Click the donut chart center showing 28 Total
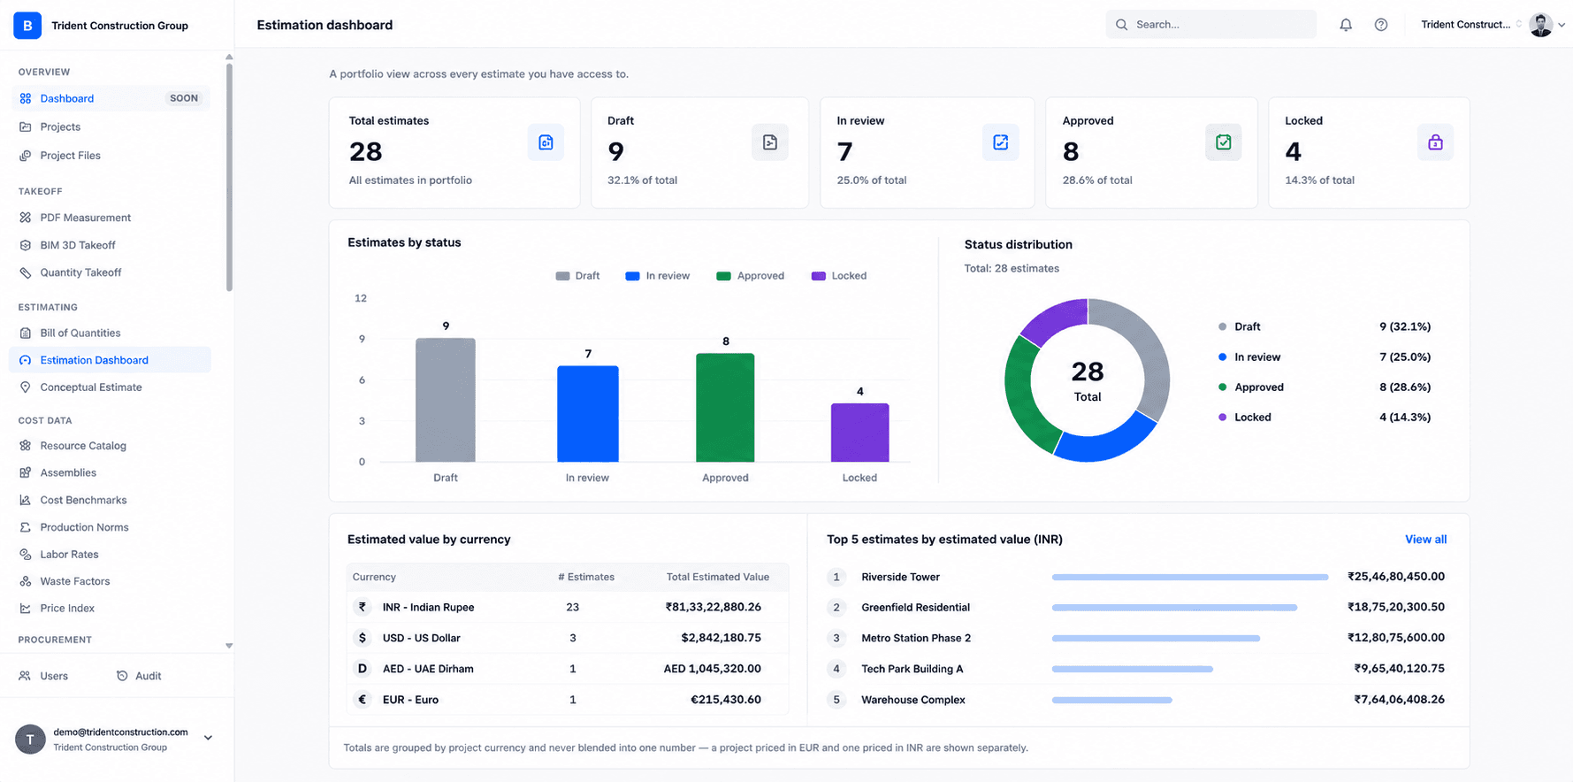 point(1088,380)
